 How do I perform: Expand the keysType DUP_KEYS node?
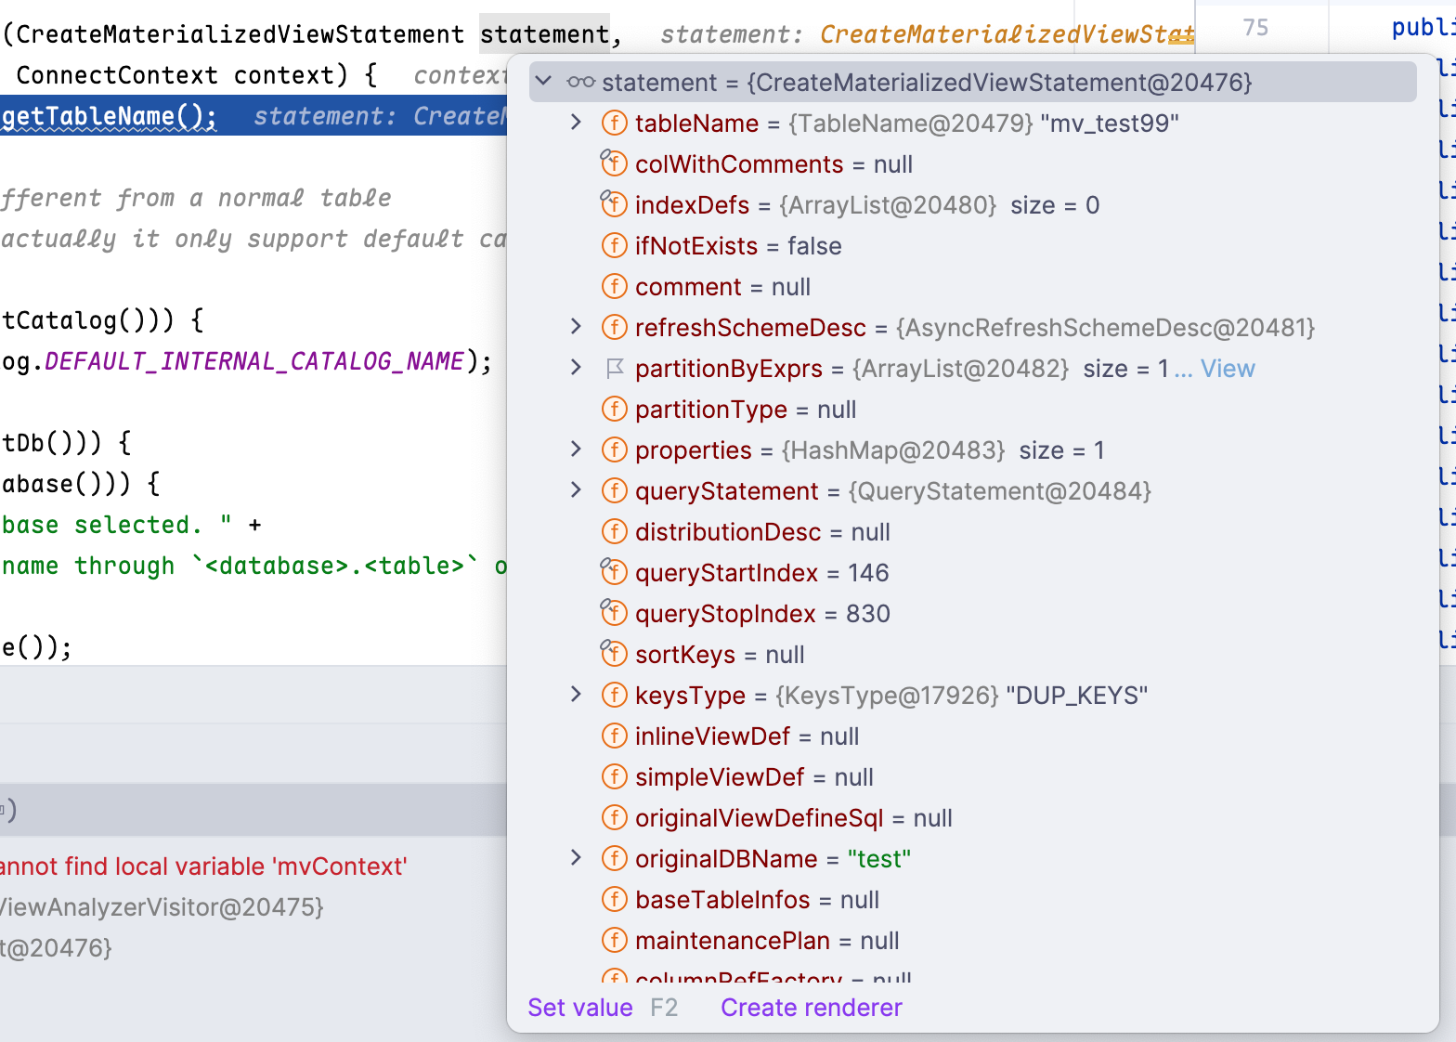tap(576, 695)
